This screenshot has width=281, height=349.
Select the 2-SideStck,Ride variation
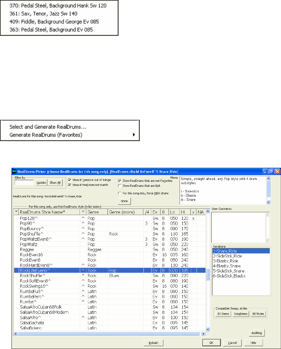241,256
